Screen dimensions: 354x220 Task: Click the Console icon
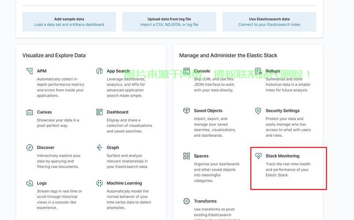(187, 71)
